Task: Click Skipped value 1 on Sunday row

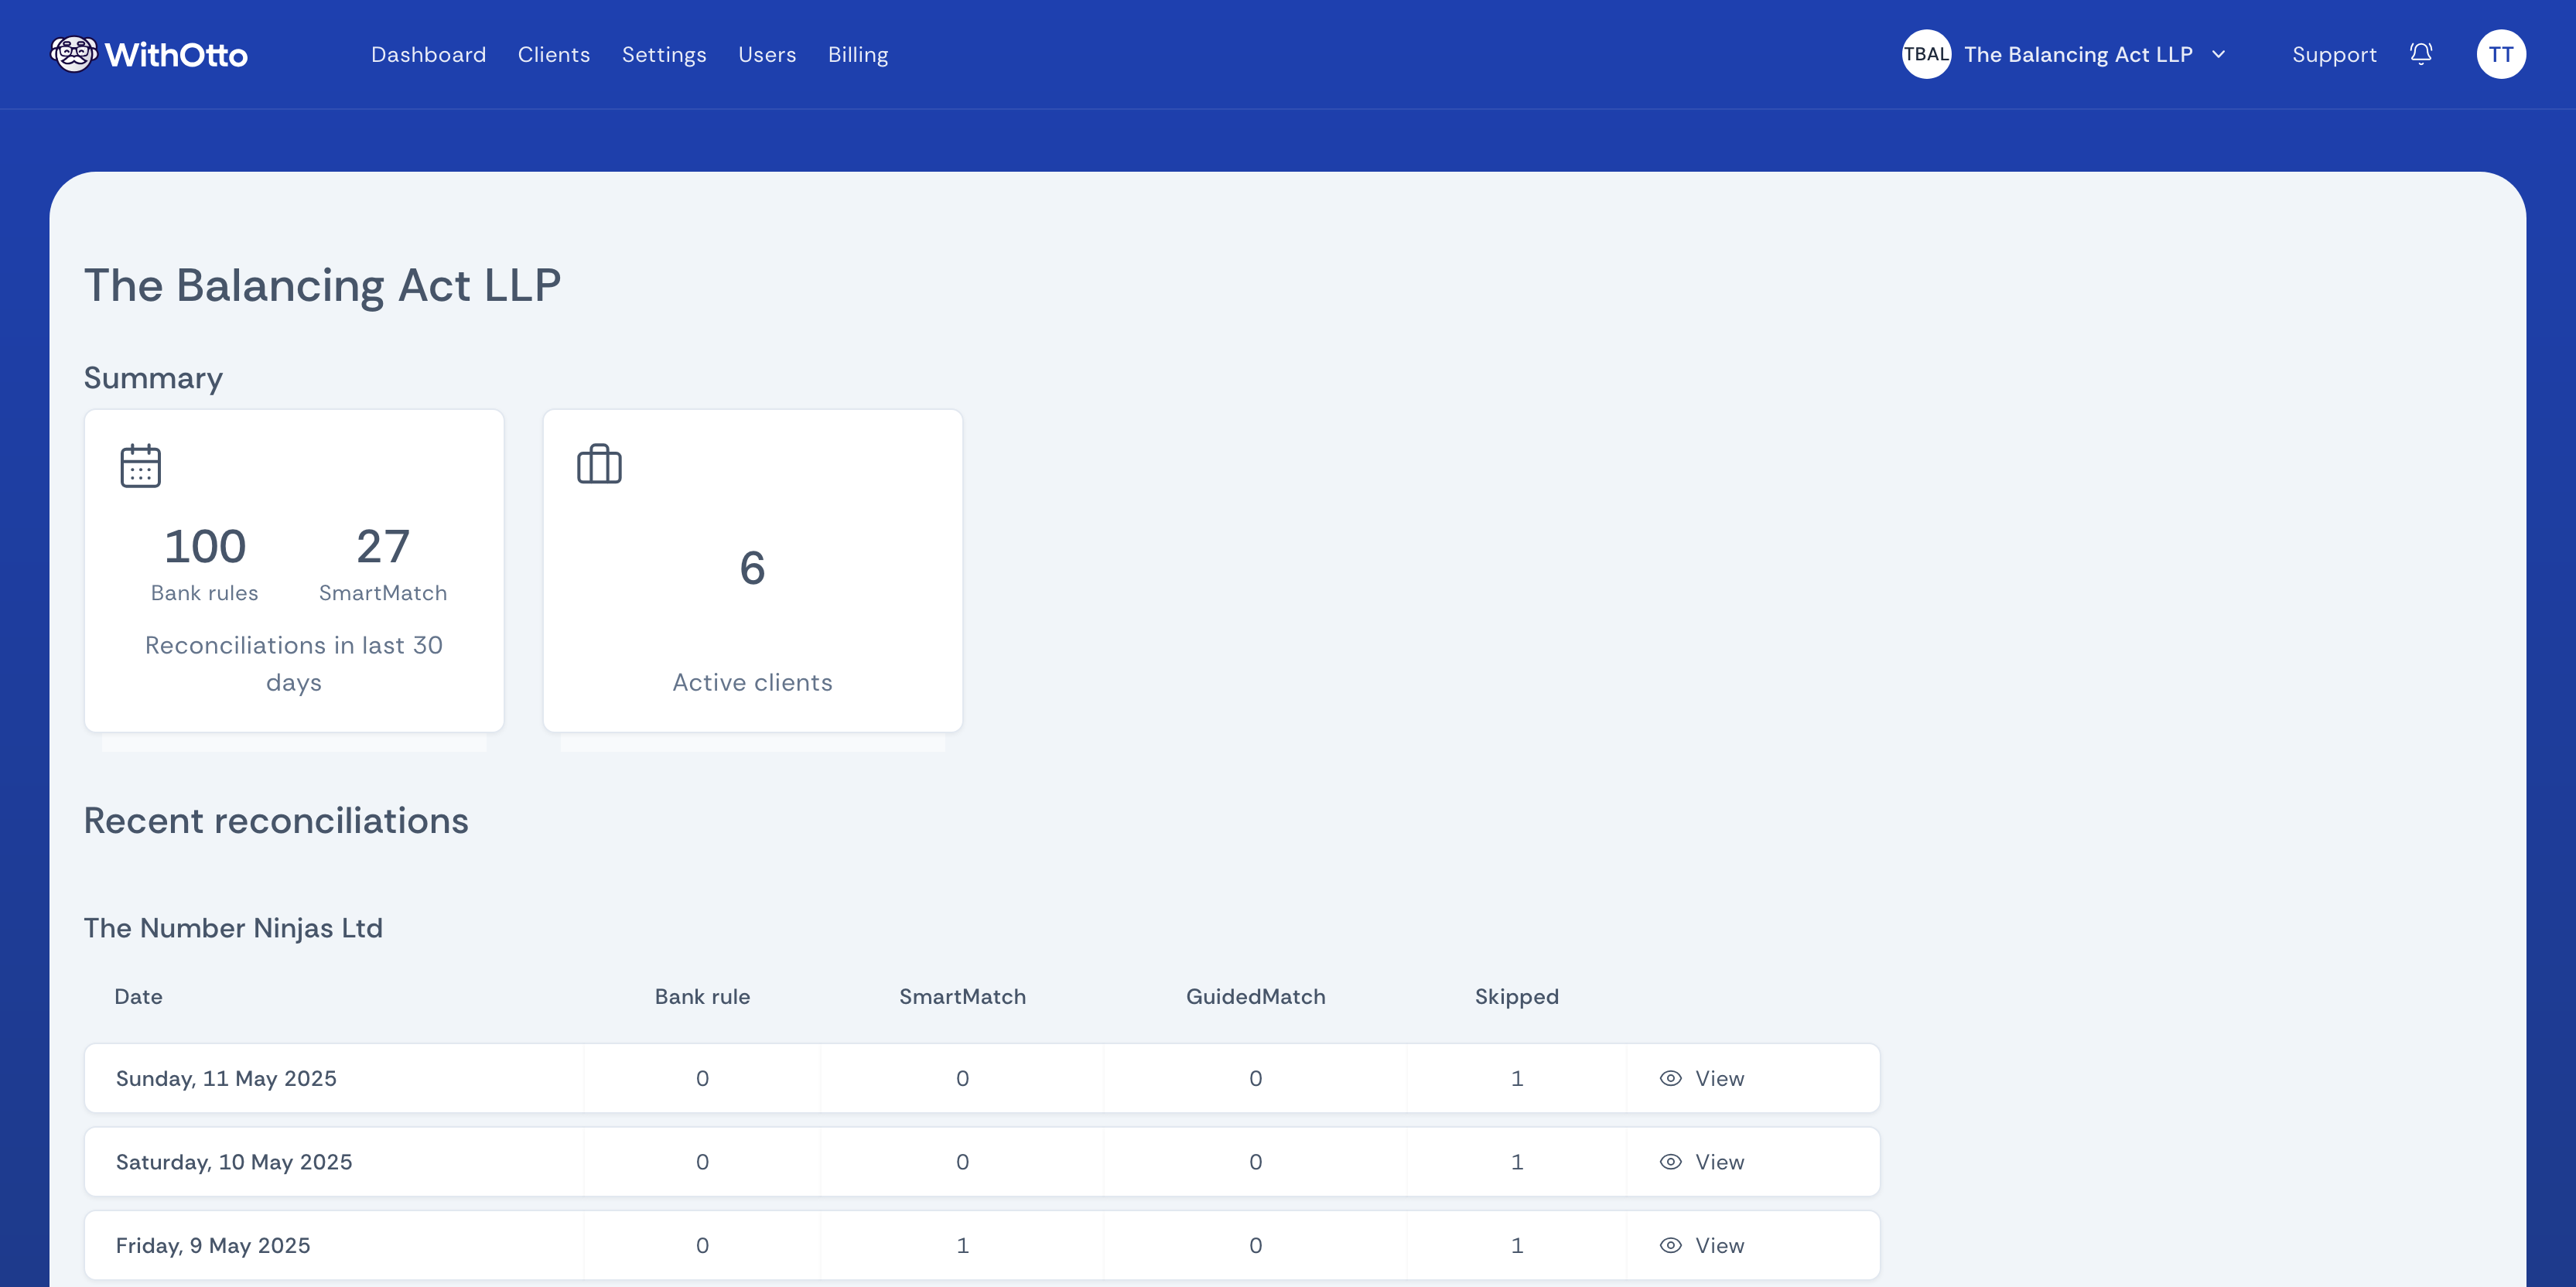Action: [x=1517, y=1078]
